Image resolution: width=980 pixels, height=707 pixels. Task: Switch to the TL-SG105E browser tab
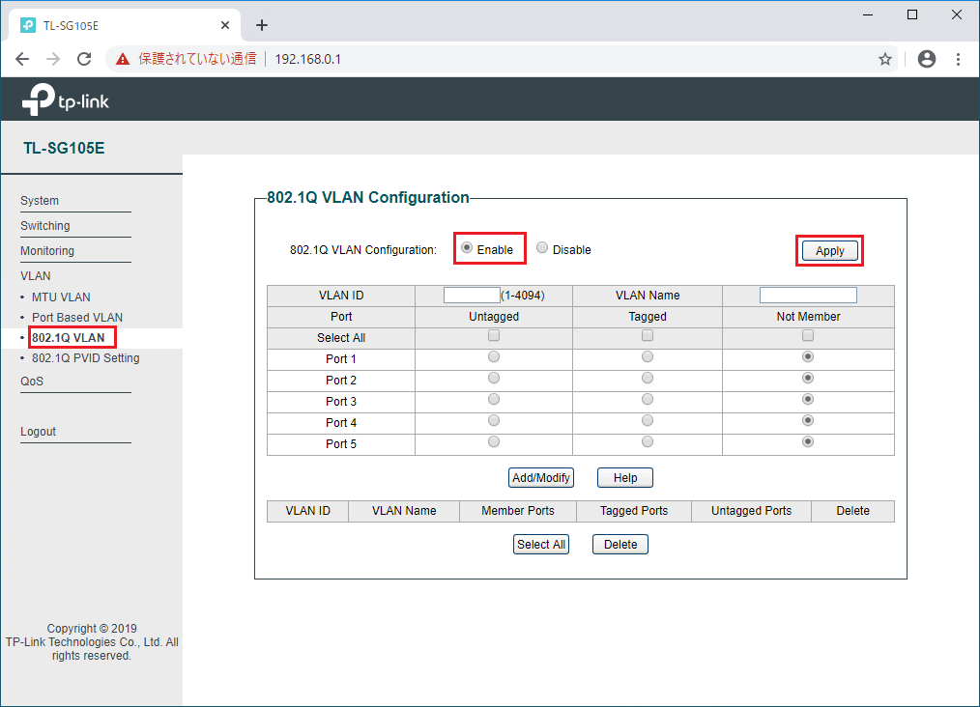[x=124, y=26]
